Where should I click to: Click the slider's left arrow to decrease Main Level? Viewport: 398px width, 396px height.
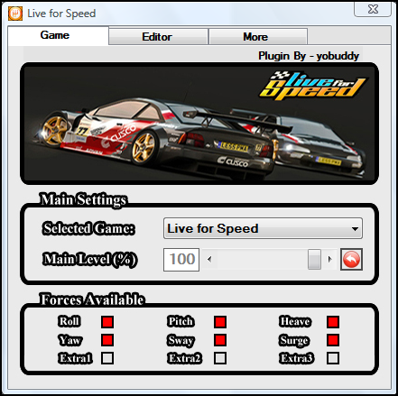[x=209, y=259]
